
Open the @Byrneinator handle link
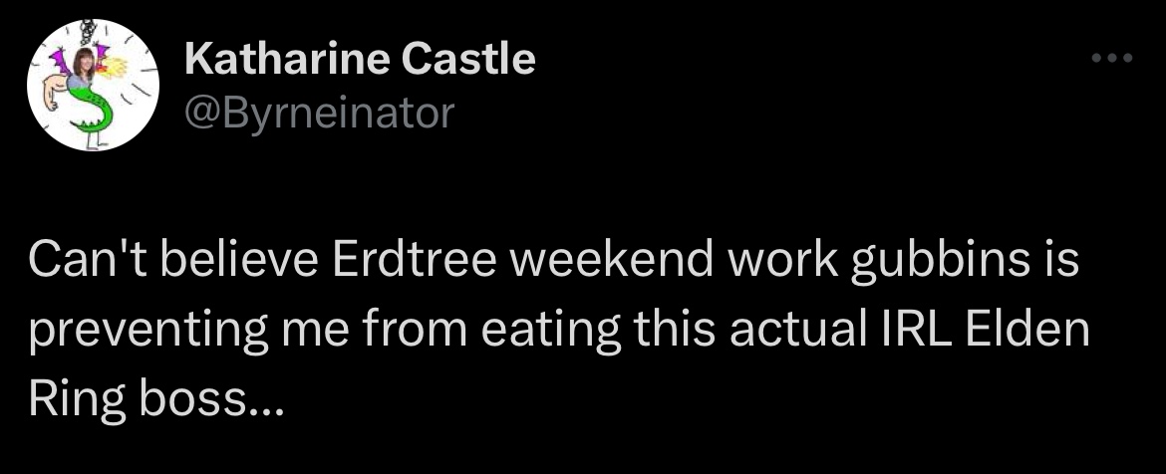click(319, 114)
